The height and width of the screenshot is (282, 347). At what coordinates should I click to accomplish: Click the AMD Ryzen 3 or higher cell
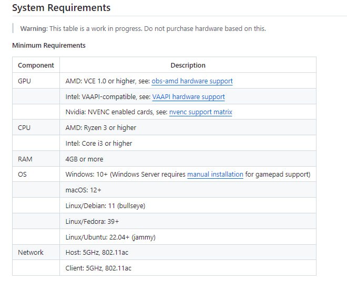pyautogui.click(x=100, y=128)
